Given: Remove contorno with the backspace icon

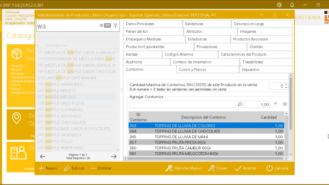Looking at the screenshot, I should click(x=285, y=104).
